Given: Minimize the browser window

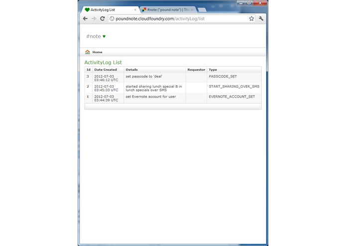Looking at the screenshot, I should pos(241,3).
